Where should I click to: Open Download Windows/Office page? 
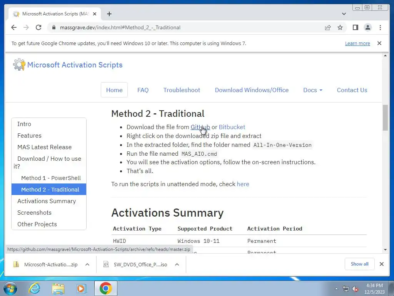(x=252, y=90)
